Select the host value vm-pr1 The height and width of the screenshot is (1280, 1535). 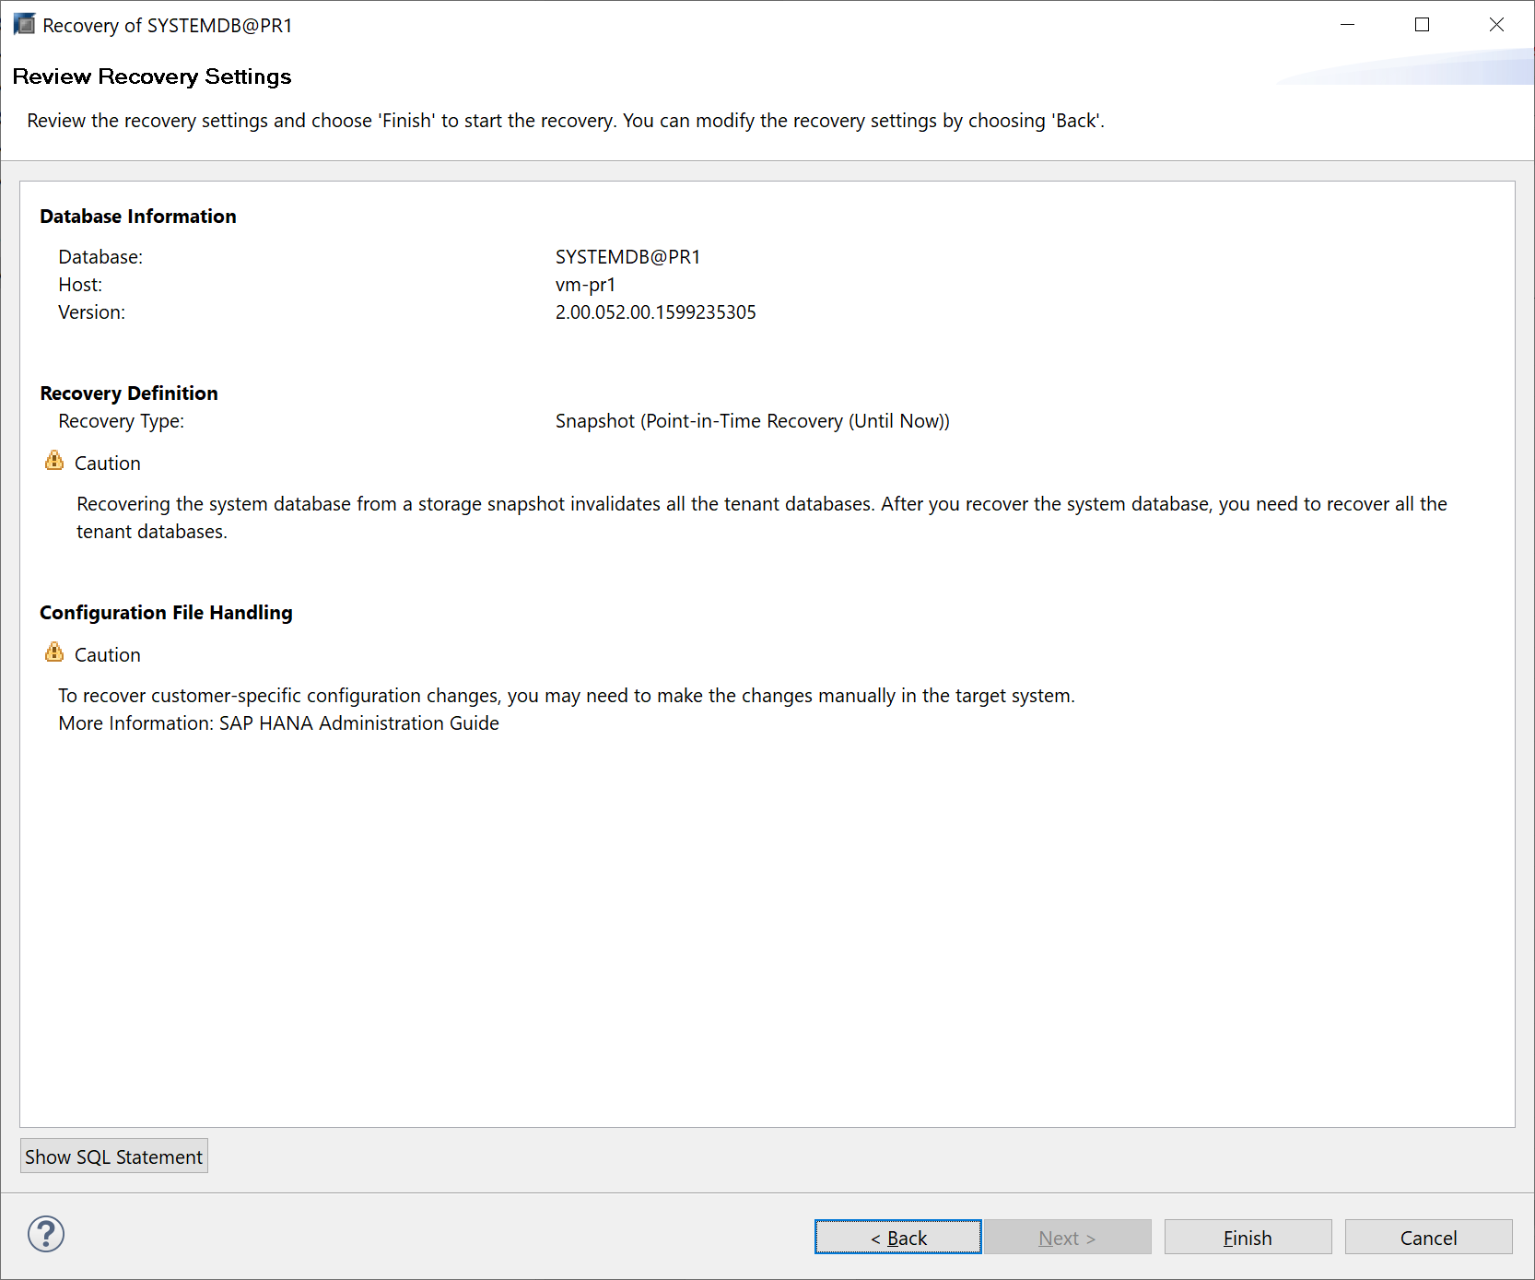[x=585, y=285]
